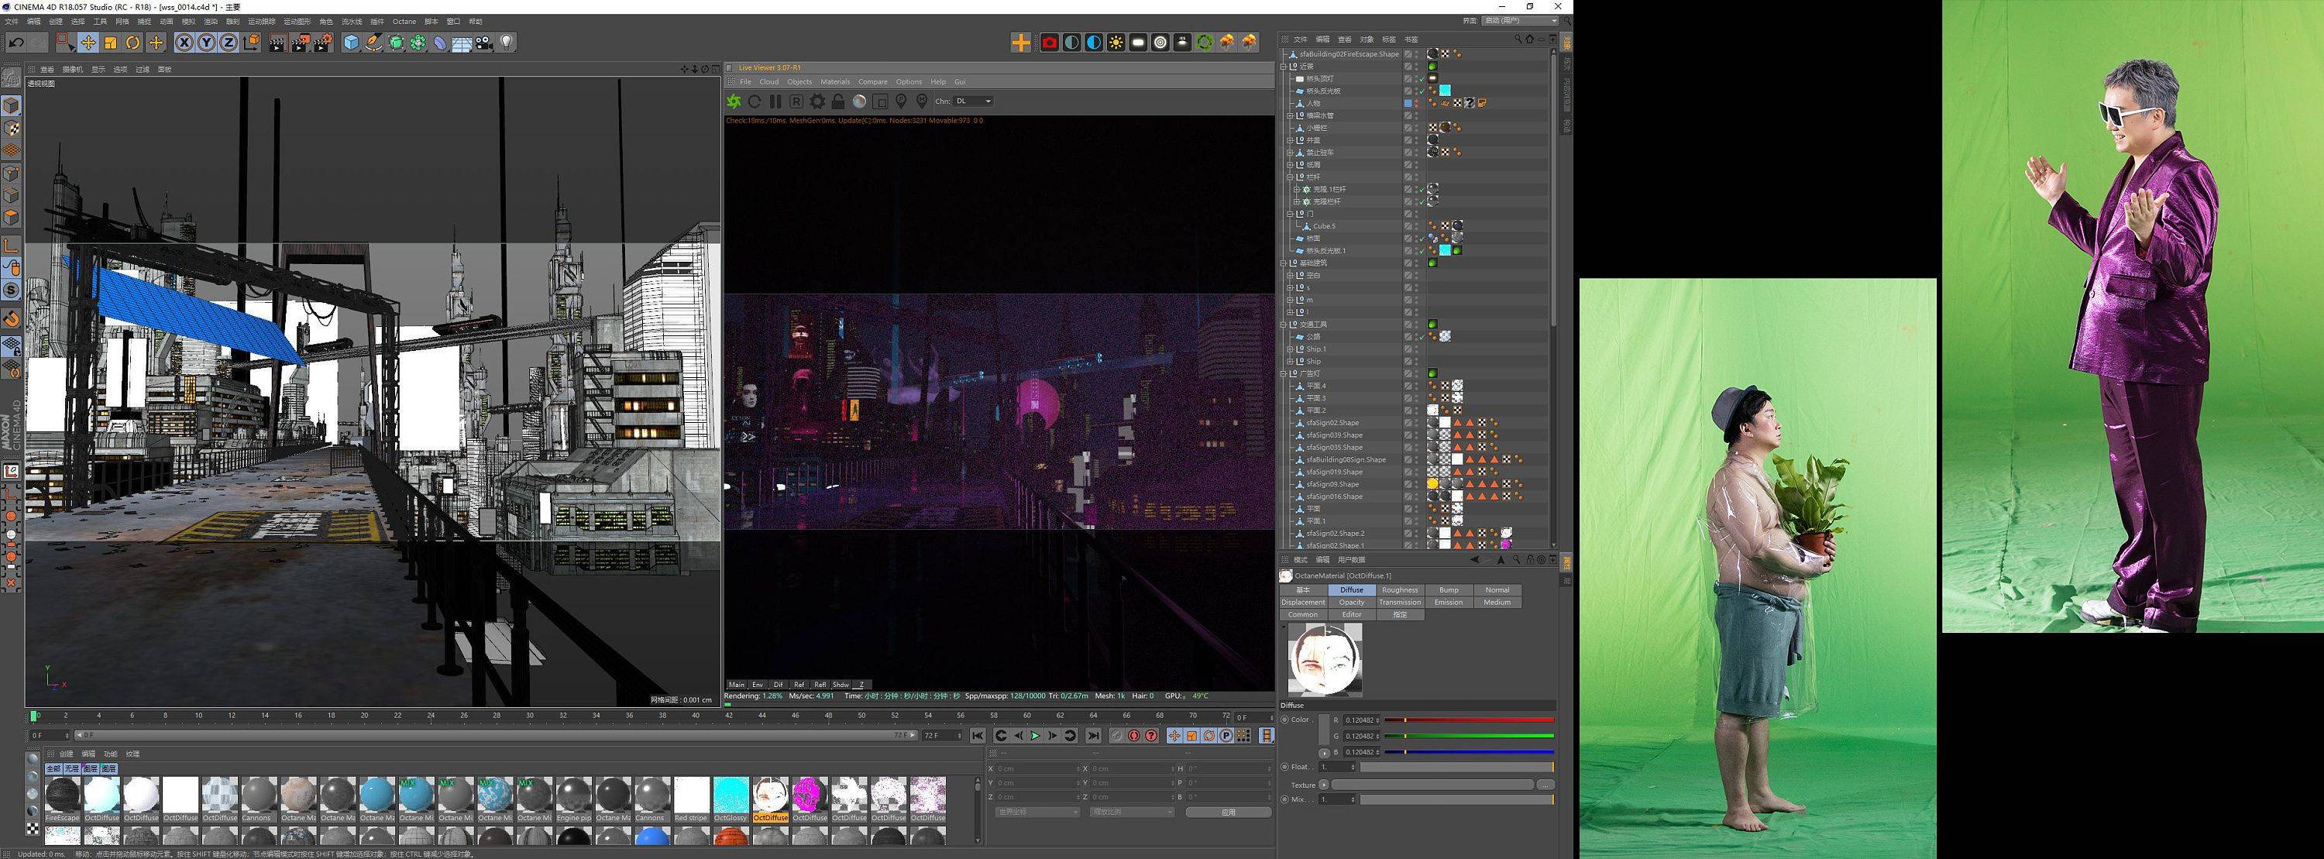Open the render to picture viewer clapperboard
Screen dimensions: 2324x859
(300, 43)
